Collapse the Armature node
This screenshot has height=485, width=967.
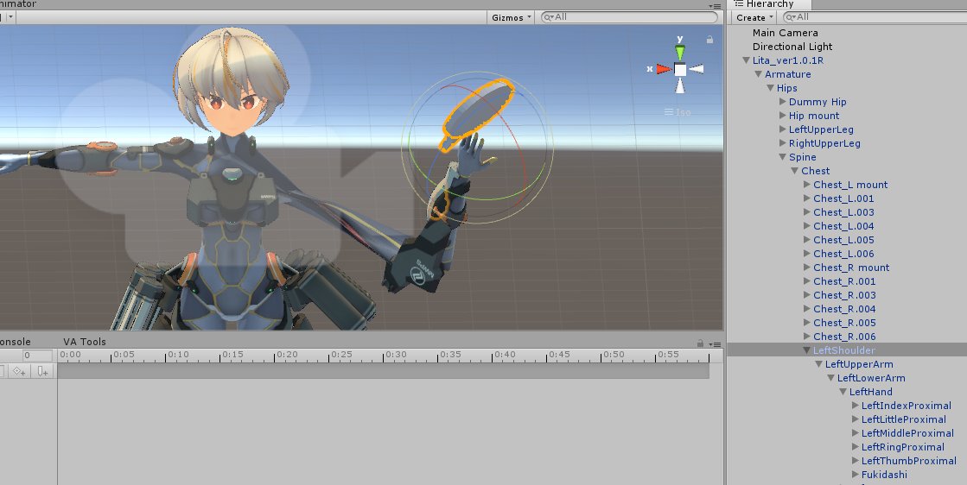click(759, 74)
